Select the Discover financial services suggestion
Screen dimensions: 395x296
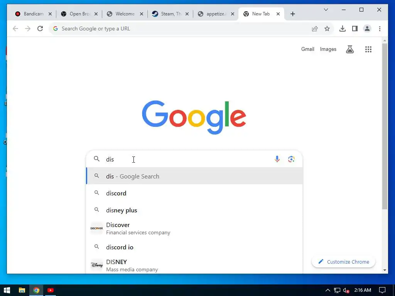tap(194, 229)
